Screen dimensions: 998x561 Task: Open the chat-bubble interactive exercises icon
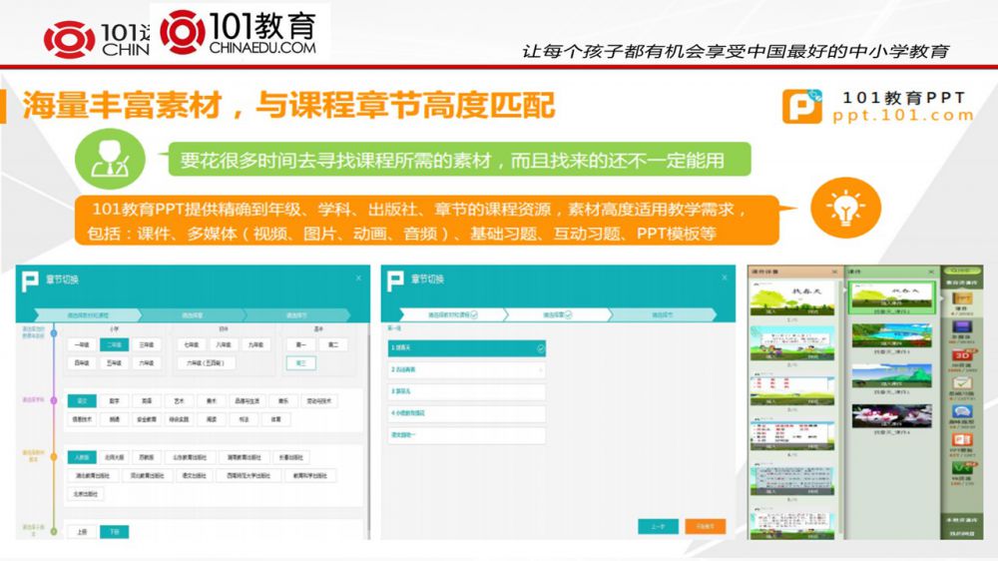[961, 411]
